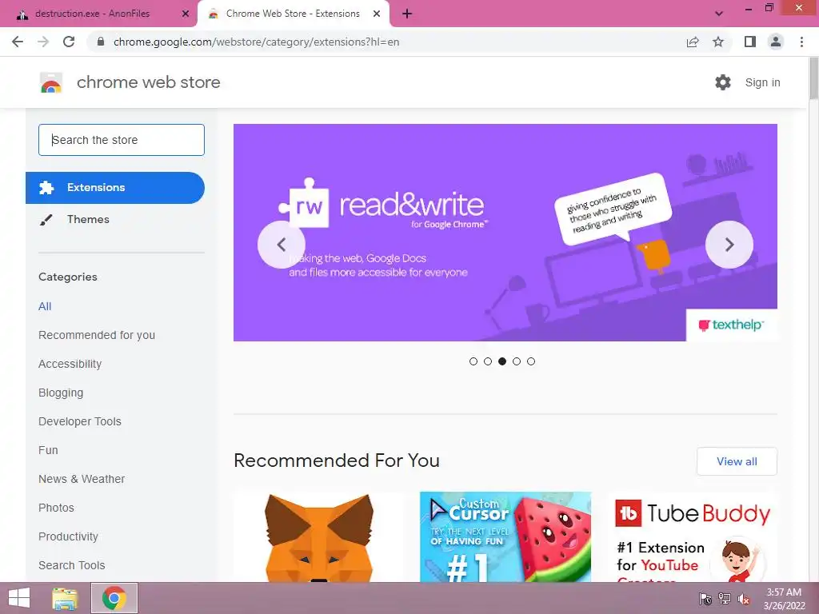Share this page with the share icon
The image size is (819, 614).
click(x=693, y=42)
